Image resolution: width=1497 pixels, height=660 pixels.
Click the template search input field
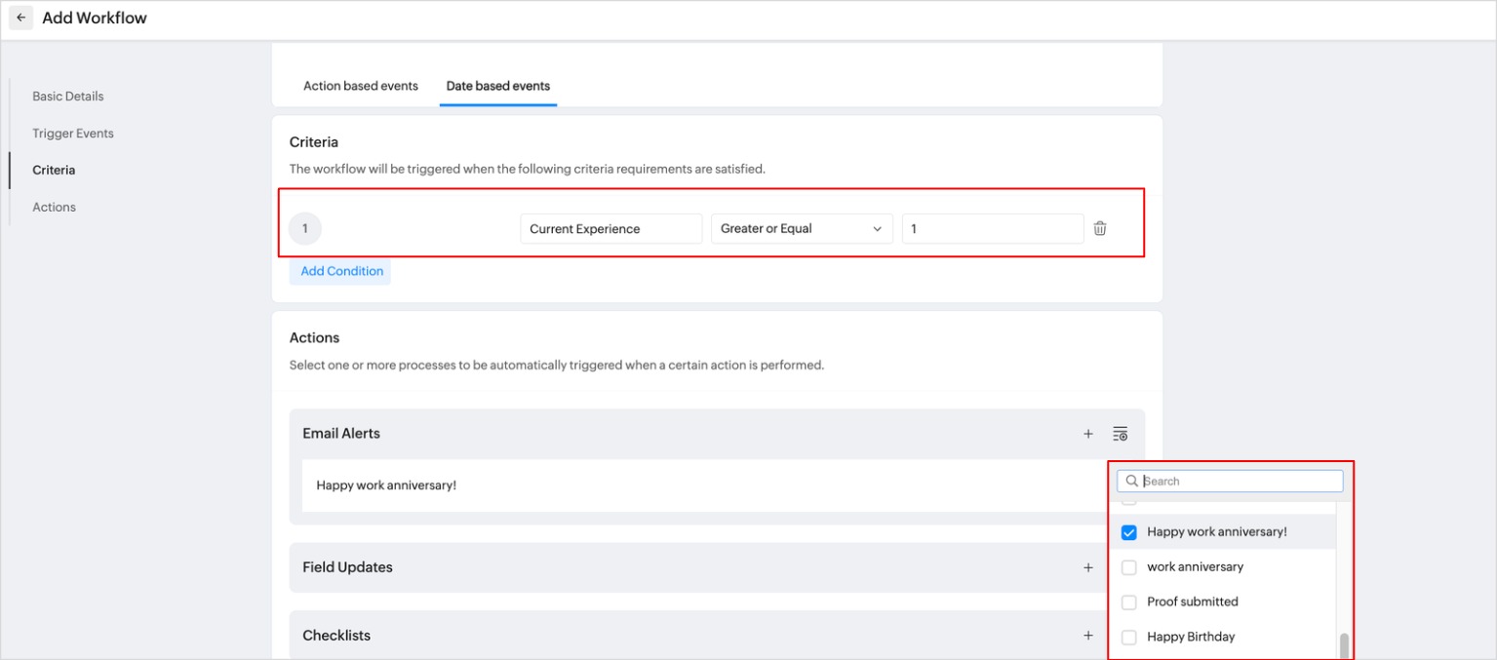point(1239,481)
